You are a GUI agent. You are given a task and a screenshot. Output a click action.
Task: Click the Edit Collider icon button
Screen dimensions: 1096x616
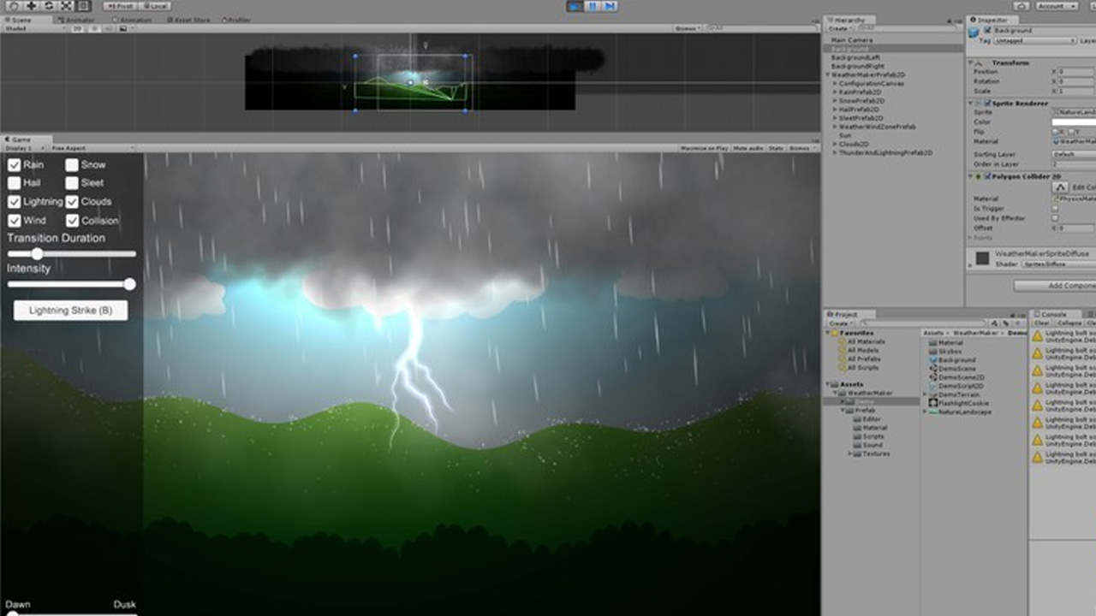coord(1060,187)
